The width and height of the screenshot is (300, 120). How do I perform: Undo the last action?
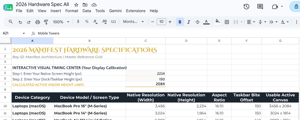click(20, 22)
